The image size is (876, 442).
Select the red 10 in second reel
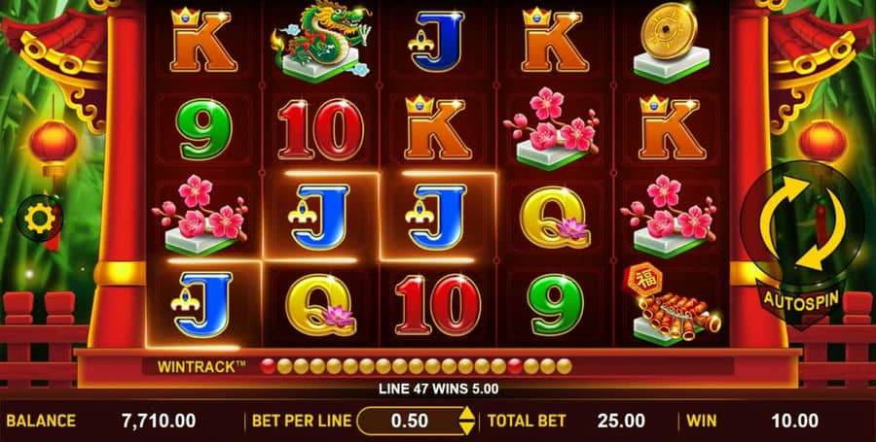click(320, 129)
